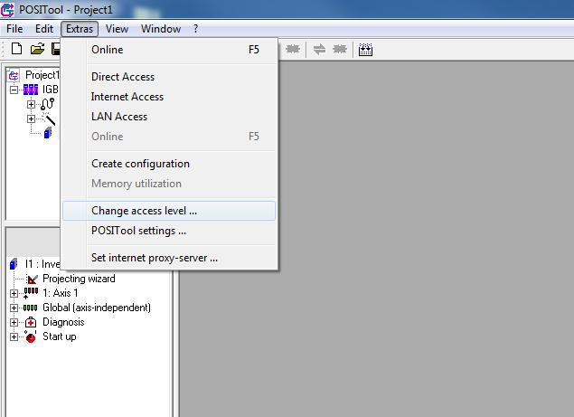Click the greyed Memory utilization entry

point(169,184)
